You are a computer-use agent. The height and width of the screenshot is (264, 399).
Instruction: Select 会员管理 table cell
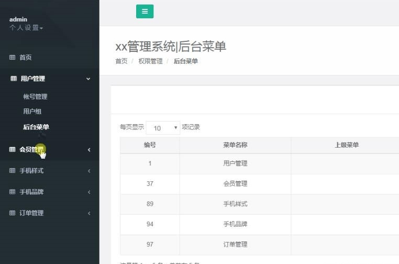pos(236,183)
